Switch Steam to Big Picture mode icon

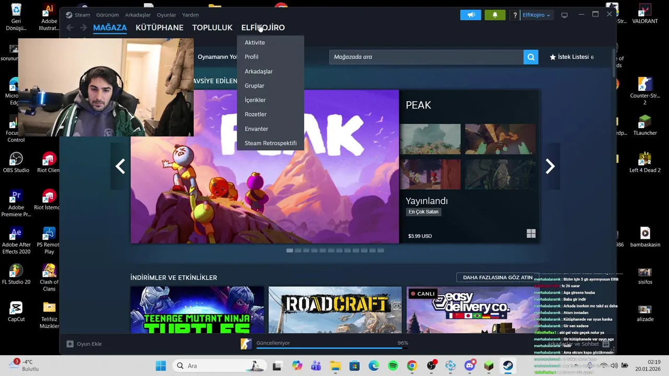tap(564, 15)
